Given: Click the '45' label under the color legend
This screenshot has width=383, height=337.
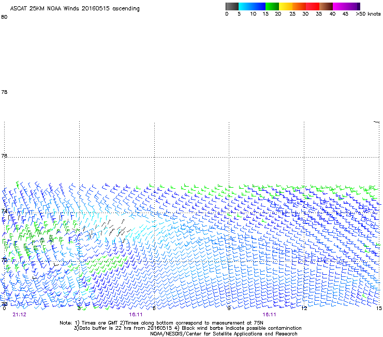Looking at the screenshot, I should (x=345, y=14).
